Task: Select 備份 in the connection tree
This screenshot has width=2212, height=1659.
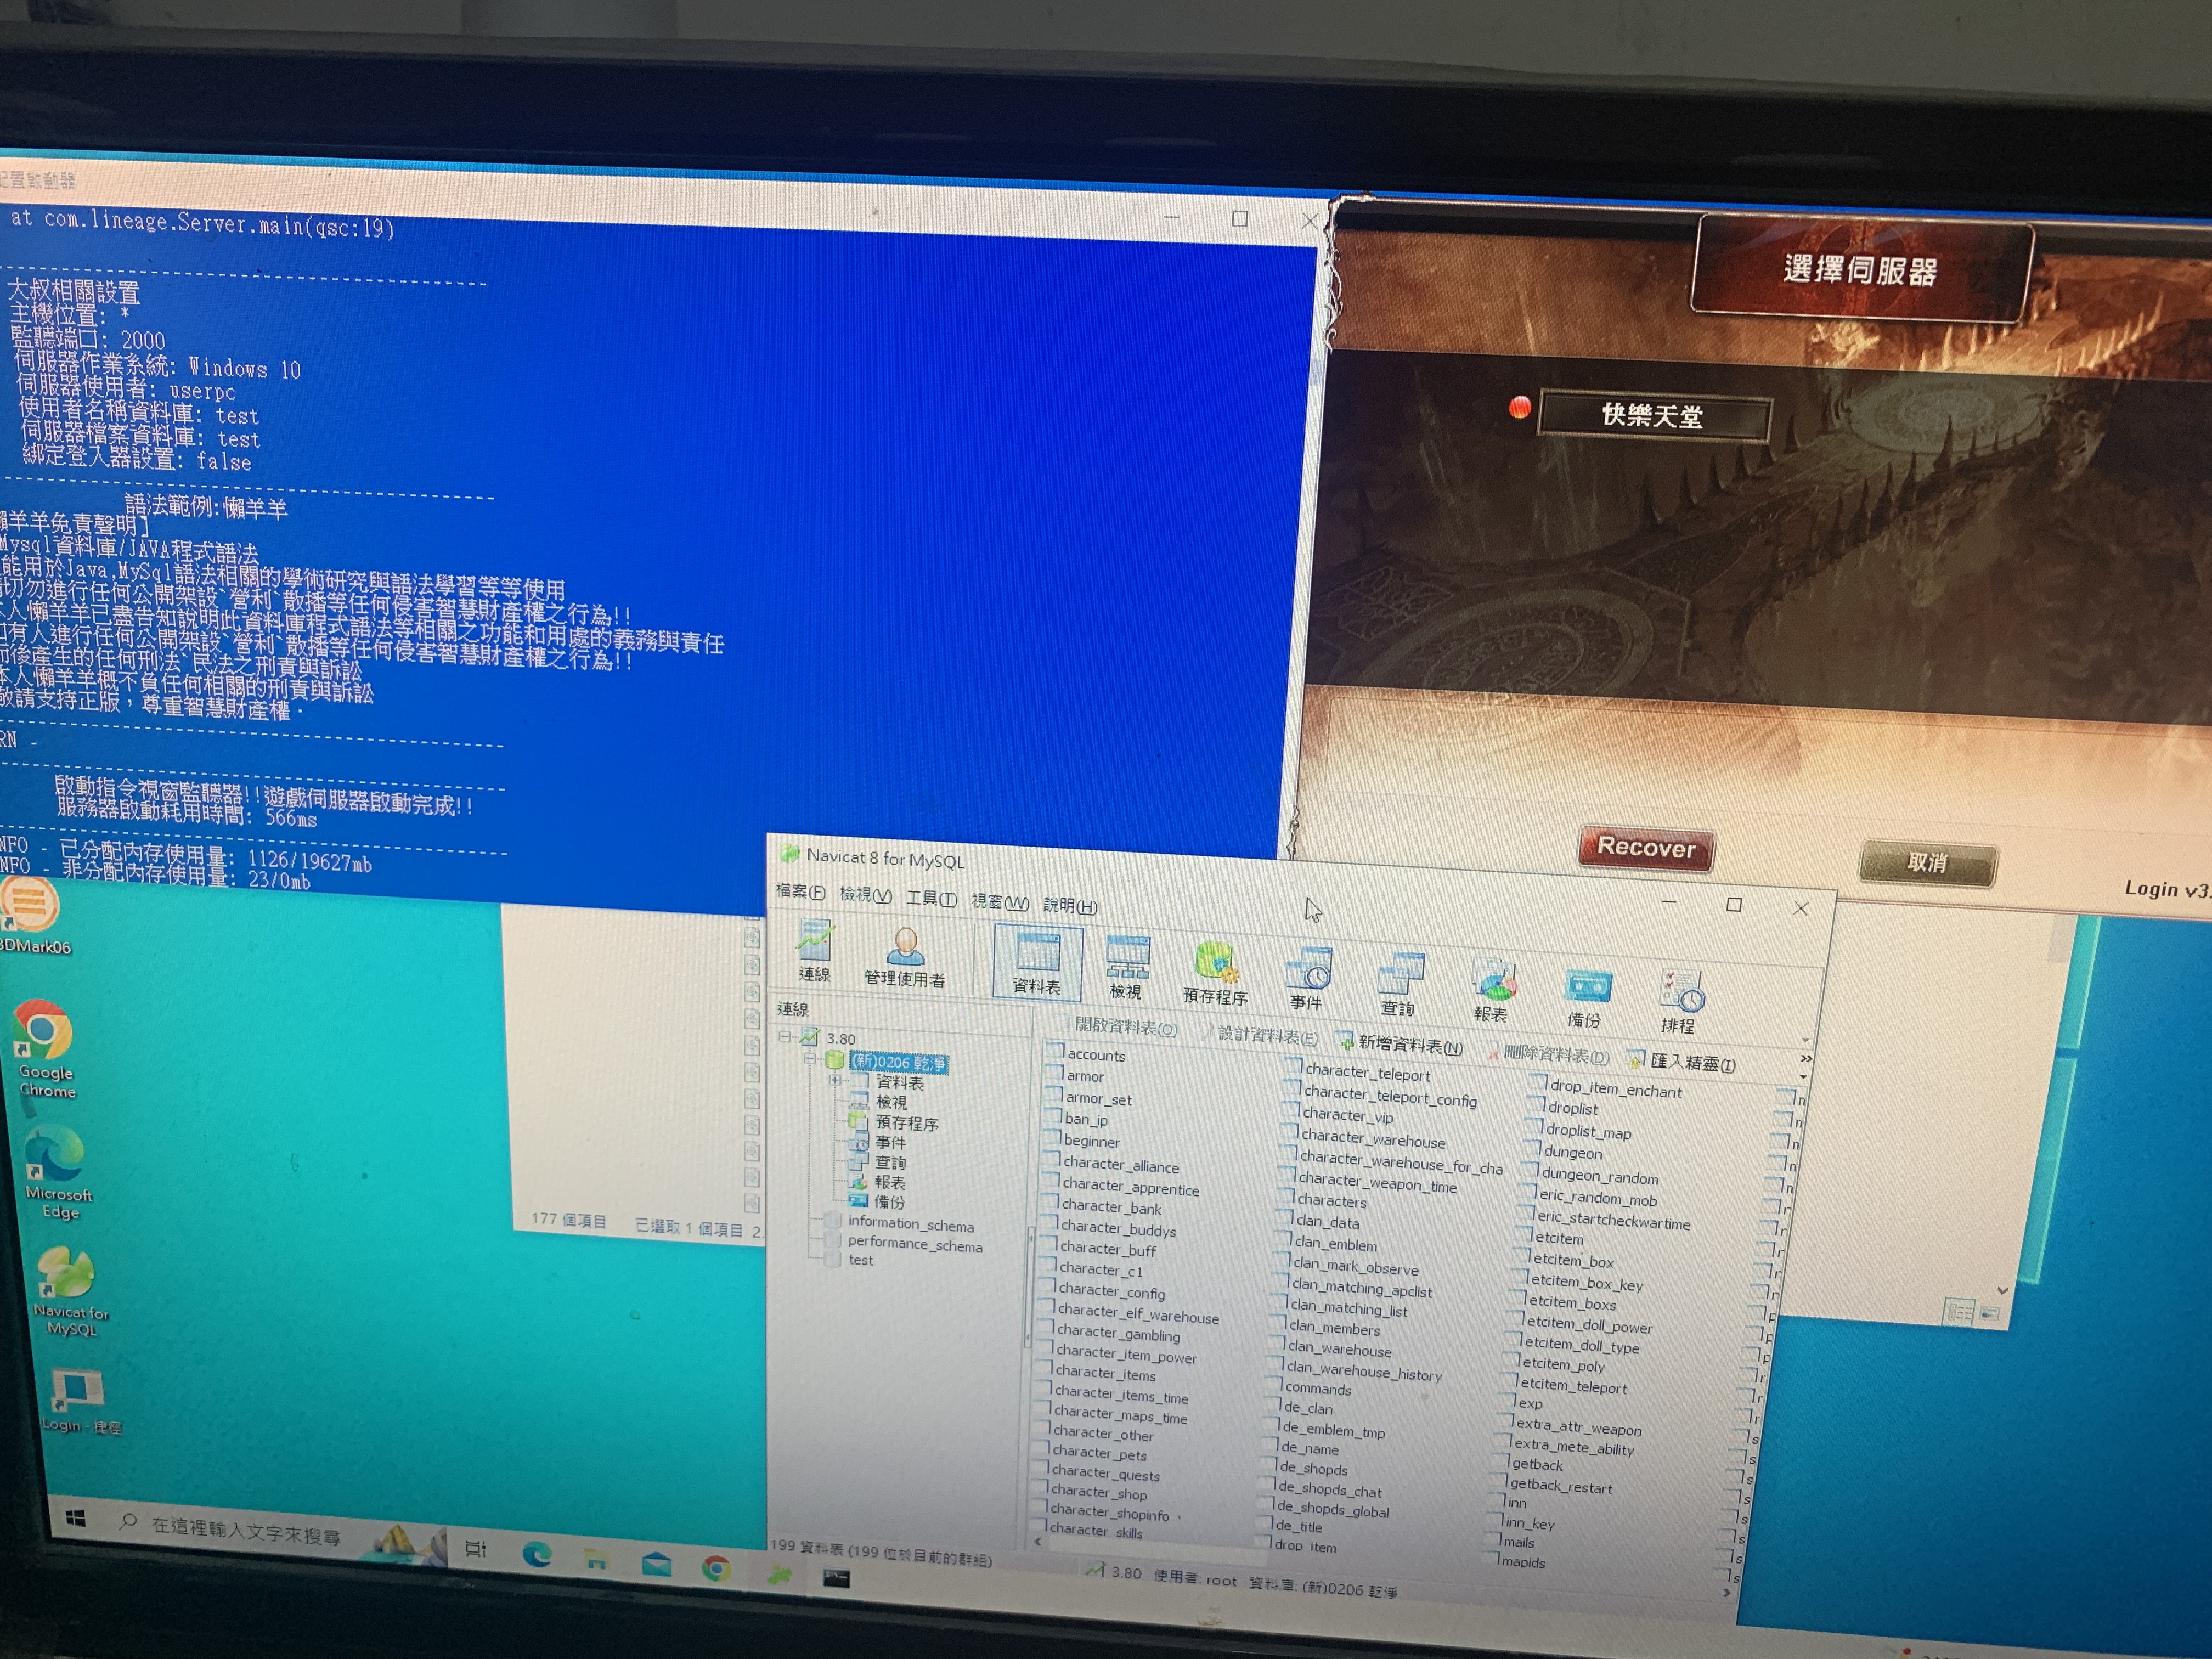Action: pyautogui.click(x=888, y=1202)
